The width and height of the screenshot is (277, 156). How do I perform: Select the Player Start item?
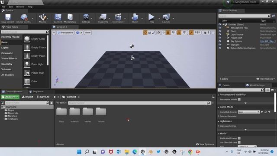(35, 73)
